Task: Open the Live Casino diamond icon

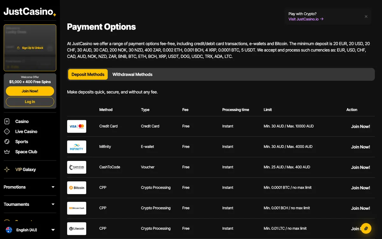Action: (x=7, y=132)
